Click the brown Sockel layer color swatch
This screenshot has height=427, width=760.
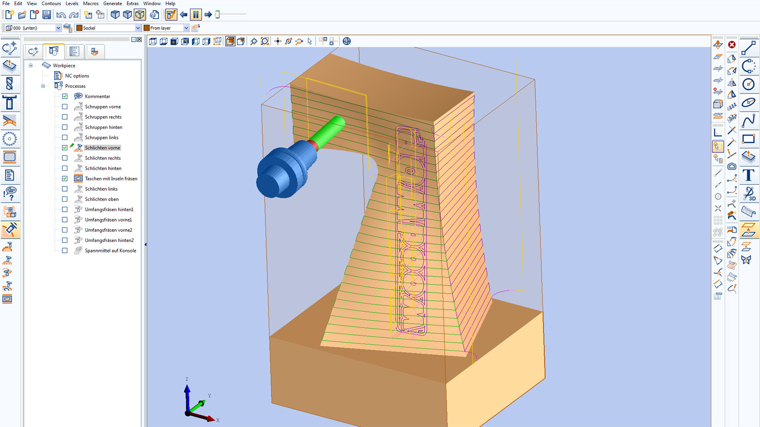pos(79,28)
